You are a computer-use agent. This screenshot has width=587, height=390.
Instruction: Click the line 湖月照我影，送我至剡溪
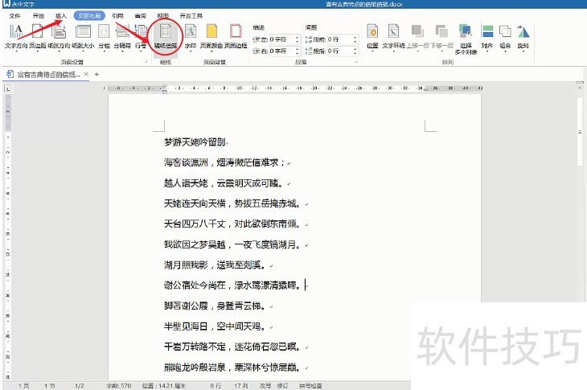pyautogui.click(x=216, y=265)
